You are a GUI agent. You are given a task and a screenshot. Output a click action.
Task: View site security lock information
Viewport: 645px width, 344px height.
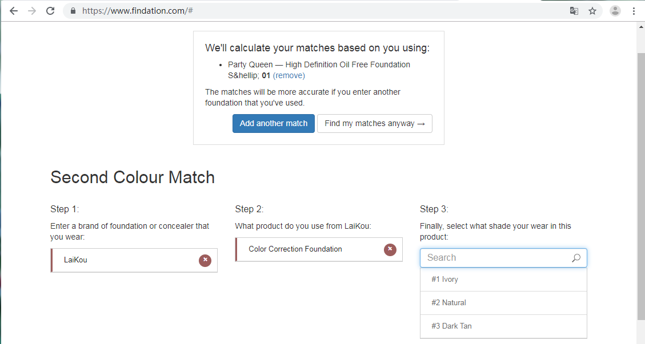(x=73, y=11)
